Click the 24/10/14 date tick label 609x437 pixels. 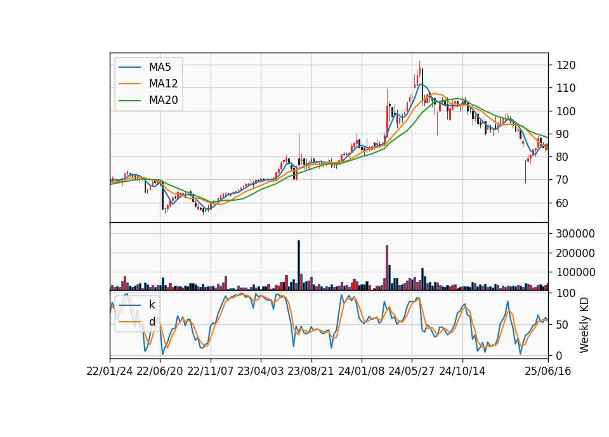(x=462, y=371)
